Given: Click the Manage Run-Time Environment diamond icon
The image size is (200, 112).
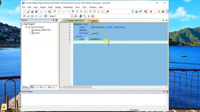Looking at the screenshot, I should pyautogui.click(x=89, y=16).
